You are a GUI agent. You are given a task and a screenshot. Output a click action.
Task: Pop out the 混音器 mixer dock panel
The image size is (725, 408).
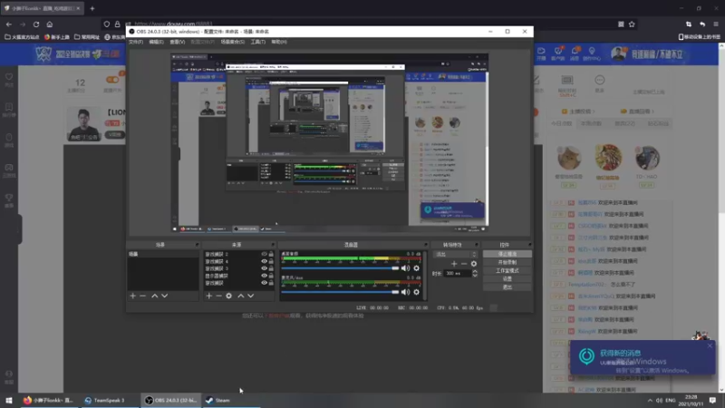coord(425,245)
